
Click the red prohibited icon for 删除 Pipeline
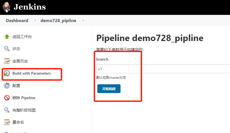[7, 98]
